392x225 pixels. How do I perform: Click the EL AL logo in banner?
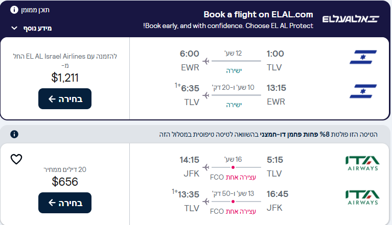351,19
